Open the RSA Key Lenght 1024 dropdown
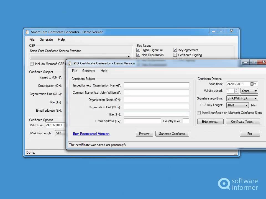The width and height of the screenshot is (266, 199). pyautogui.click(x=237, y=105)
